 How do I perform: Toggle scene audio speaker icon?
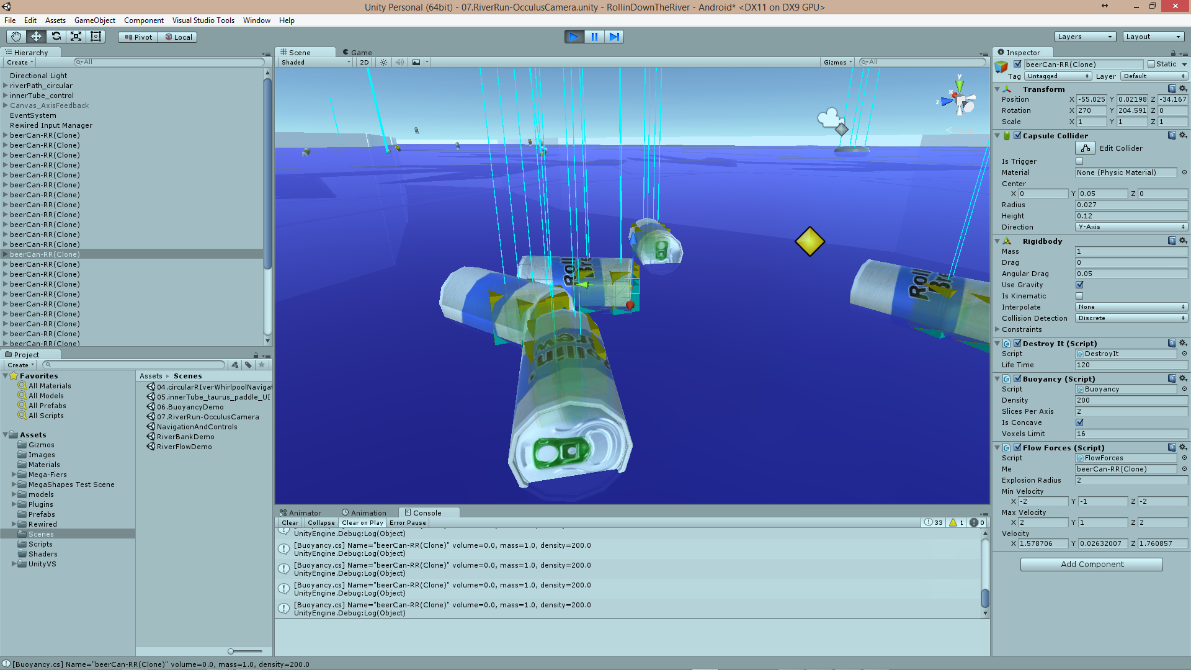click(x=399, y=62)
